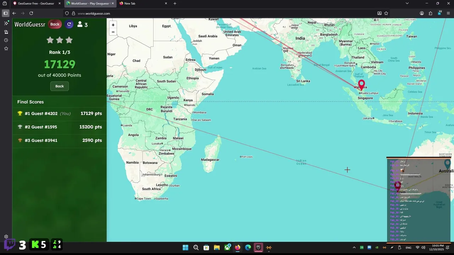The height and width of the screenshot is (255, 454).
Task: Open the Epic Games launcher taskbar icon
Action: coord(259,248)
